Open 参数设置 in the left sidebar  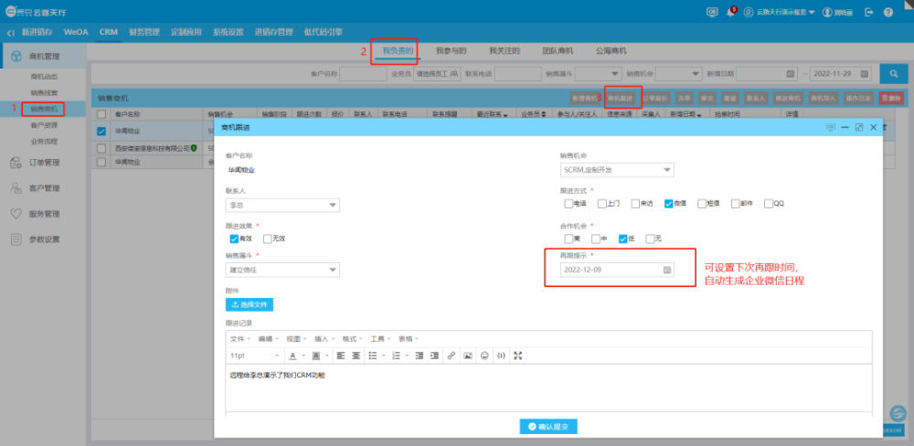[x=44, y=239]
